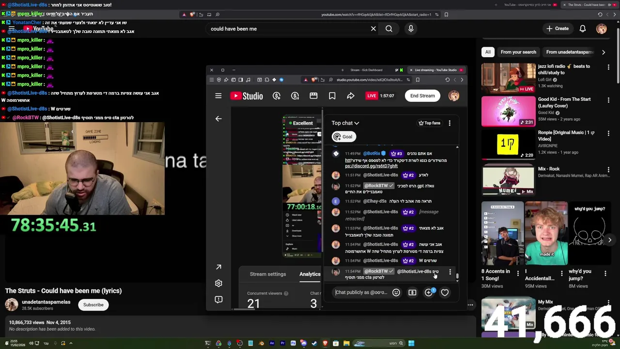The height and width of the screenshot is (349, 620).
Task: Pop out stream with diagonal arrow icon
Action: click(x=218, y=267)
